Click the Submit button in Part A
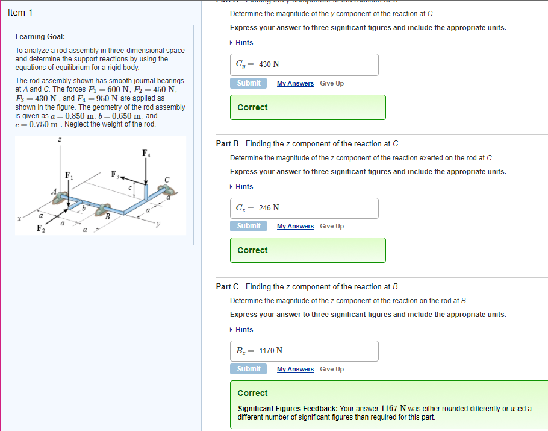This screenshot has width=548, height=431. click(248, 83)
